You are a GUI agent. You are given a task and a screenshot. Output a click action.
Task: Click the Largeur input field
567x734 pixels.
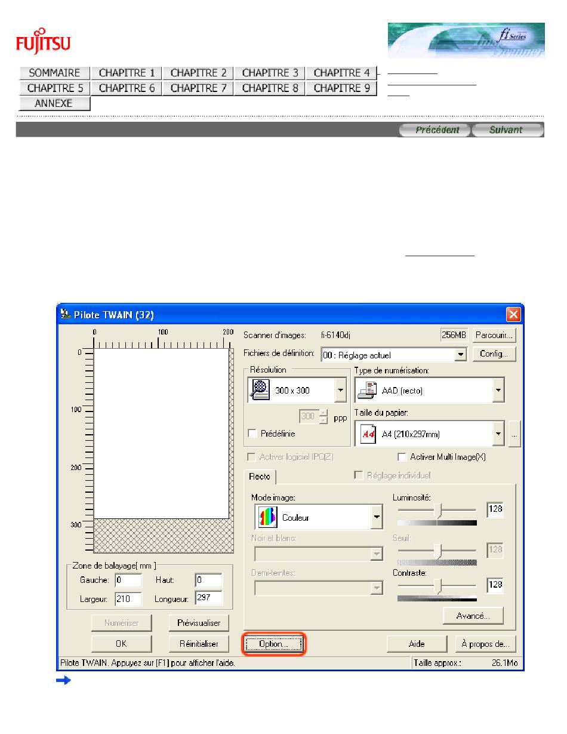point(128,598)
